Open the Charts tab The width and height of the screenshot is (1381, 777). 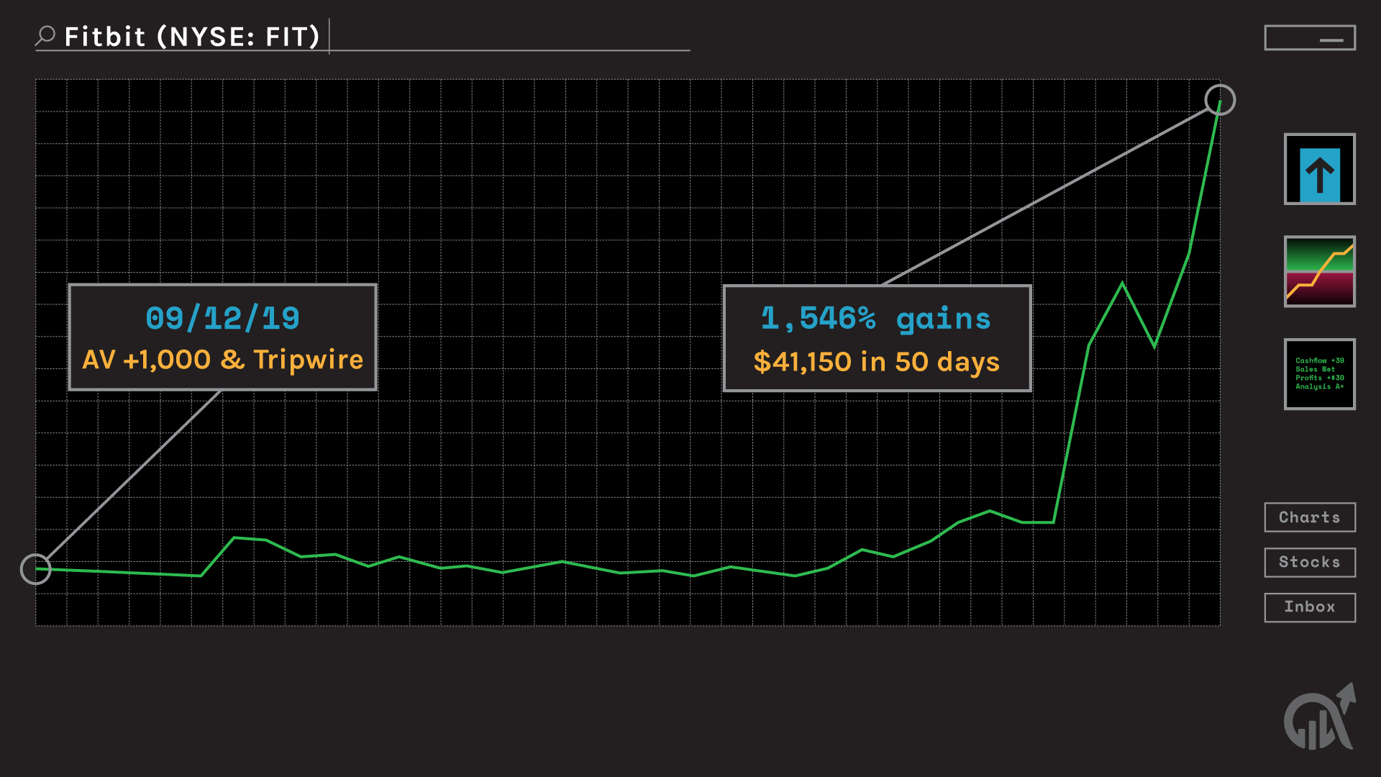click(1310, 517)
